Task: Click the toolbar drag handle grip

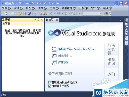Action: click(x=2, y=14)
